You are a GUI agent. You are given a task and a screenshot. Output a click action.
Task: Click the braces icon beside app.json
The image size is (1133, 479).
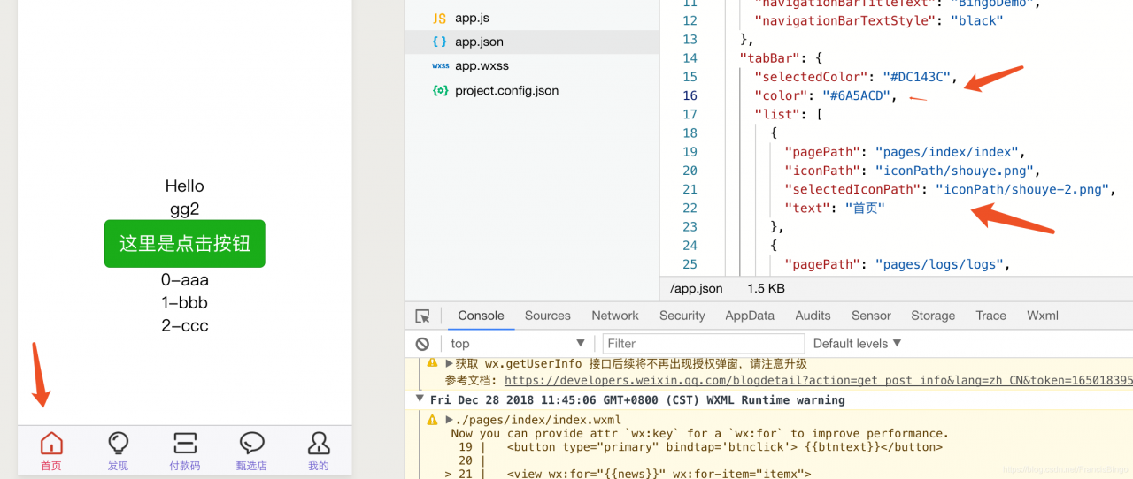pyautogui.click(x=440, y=42)
